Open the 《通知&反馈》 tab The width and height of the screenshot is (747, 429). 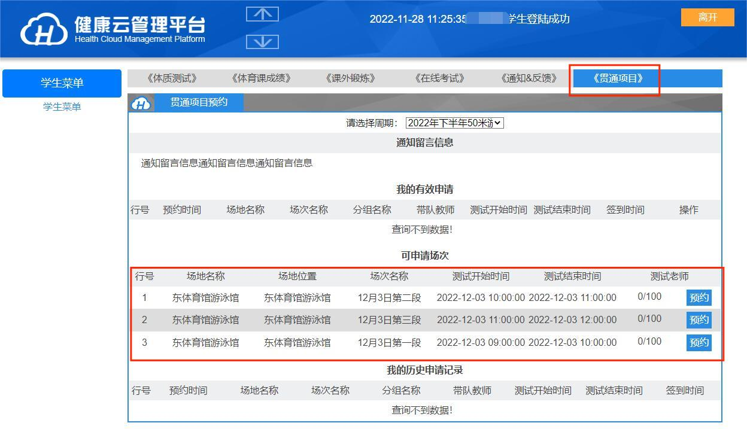pyautogui.click(x=529, y=78)
